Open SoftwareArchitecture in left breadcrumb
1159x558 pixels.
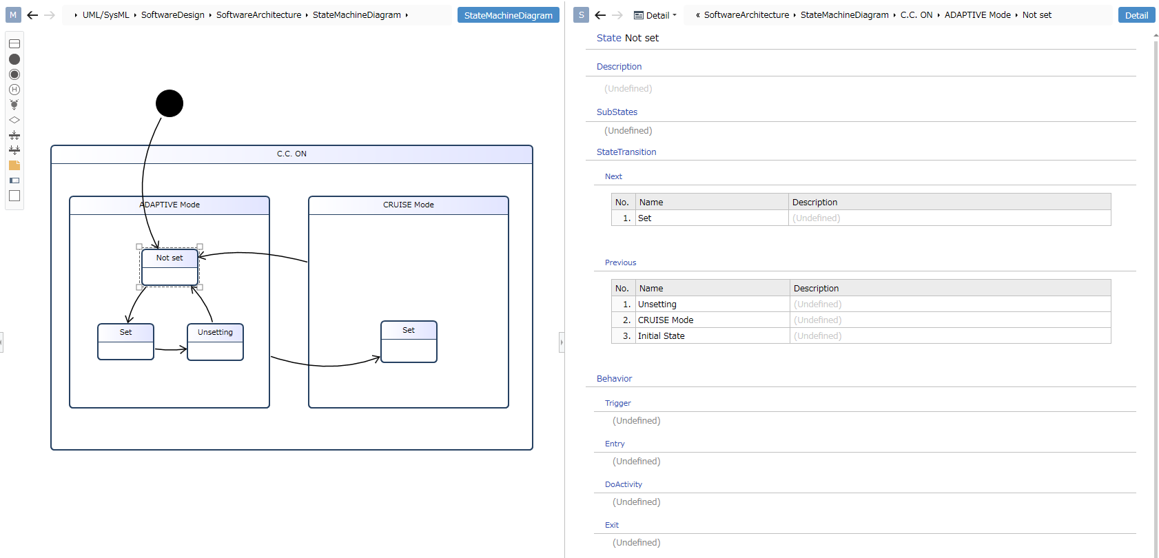pos(258,15)
